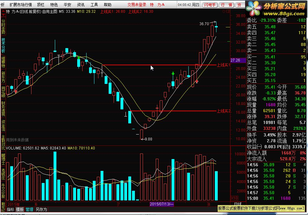Click the 15:00 trade row at 35.41
The width and height of the screenshot is (308, 215).
pyautogui.click(x=276, y=198)
